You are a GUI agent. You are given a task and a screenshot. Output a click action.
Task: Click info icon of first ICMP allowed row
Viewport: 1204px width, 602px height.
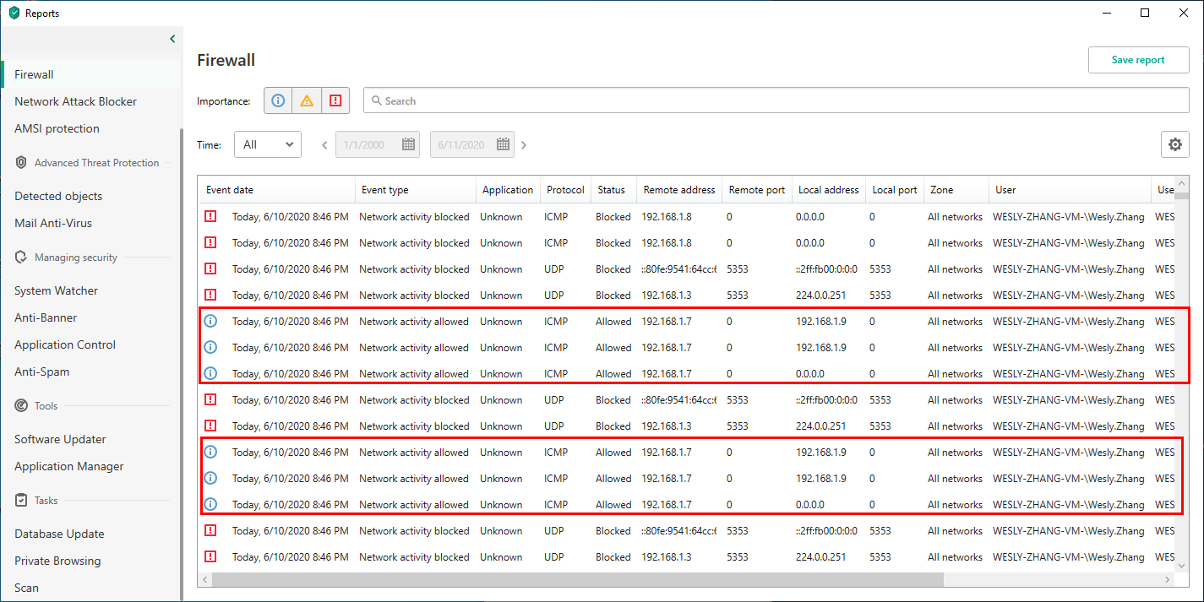click(211, 321)
